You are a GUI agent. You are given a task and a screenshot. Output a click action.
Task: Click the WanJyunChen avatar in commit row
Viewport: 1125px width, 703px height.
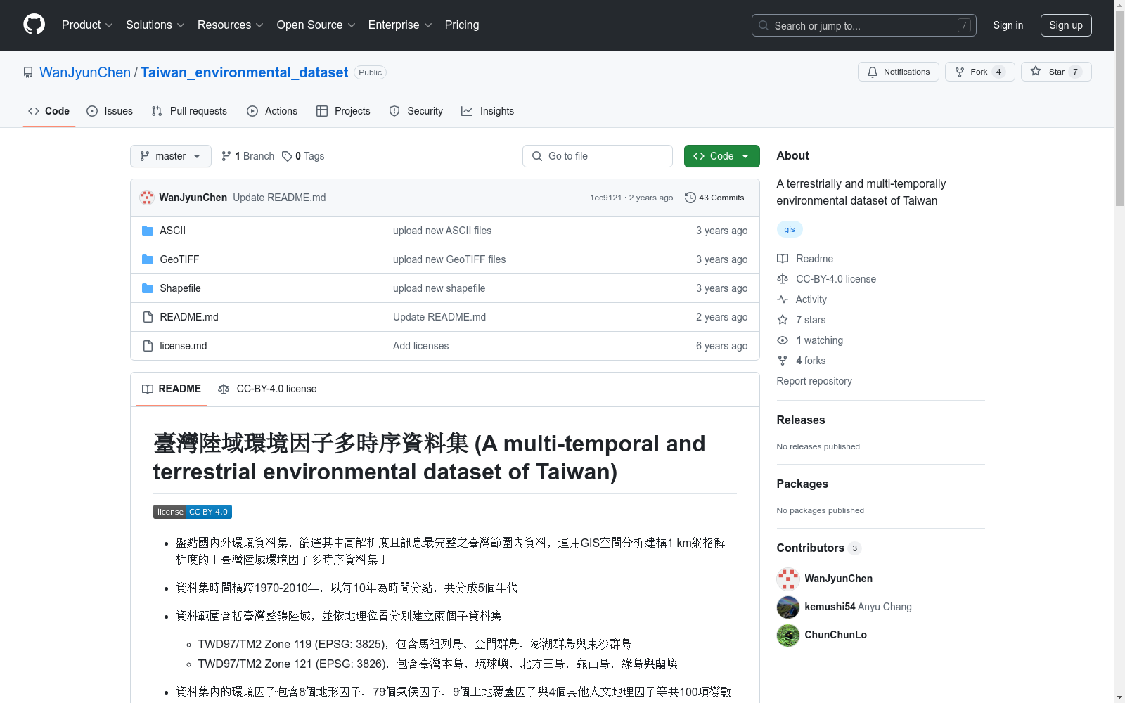(x=147, y=198)
